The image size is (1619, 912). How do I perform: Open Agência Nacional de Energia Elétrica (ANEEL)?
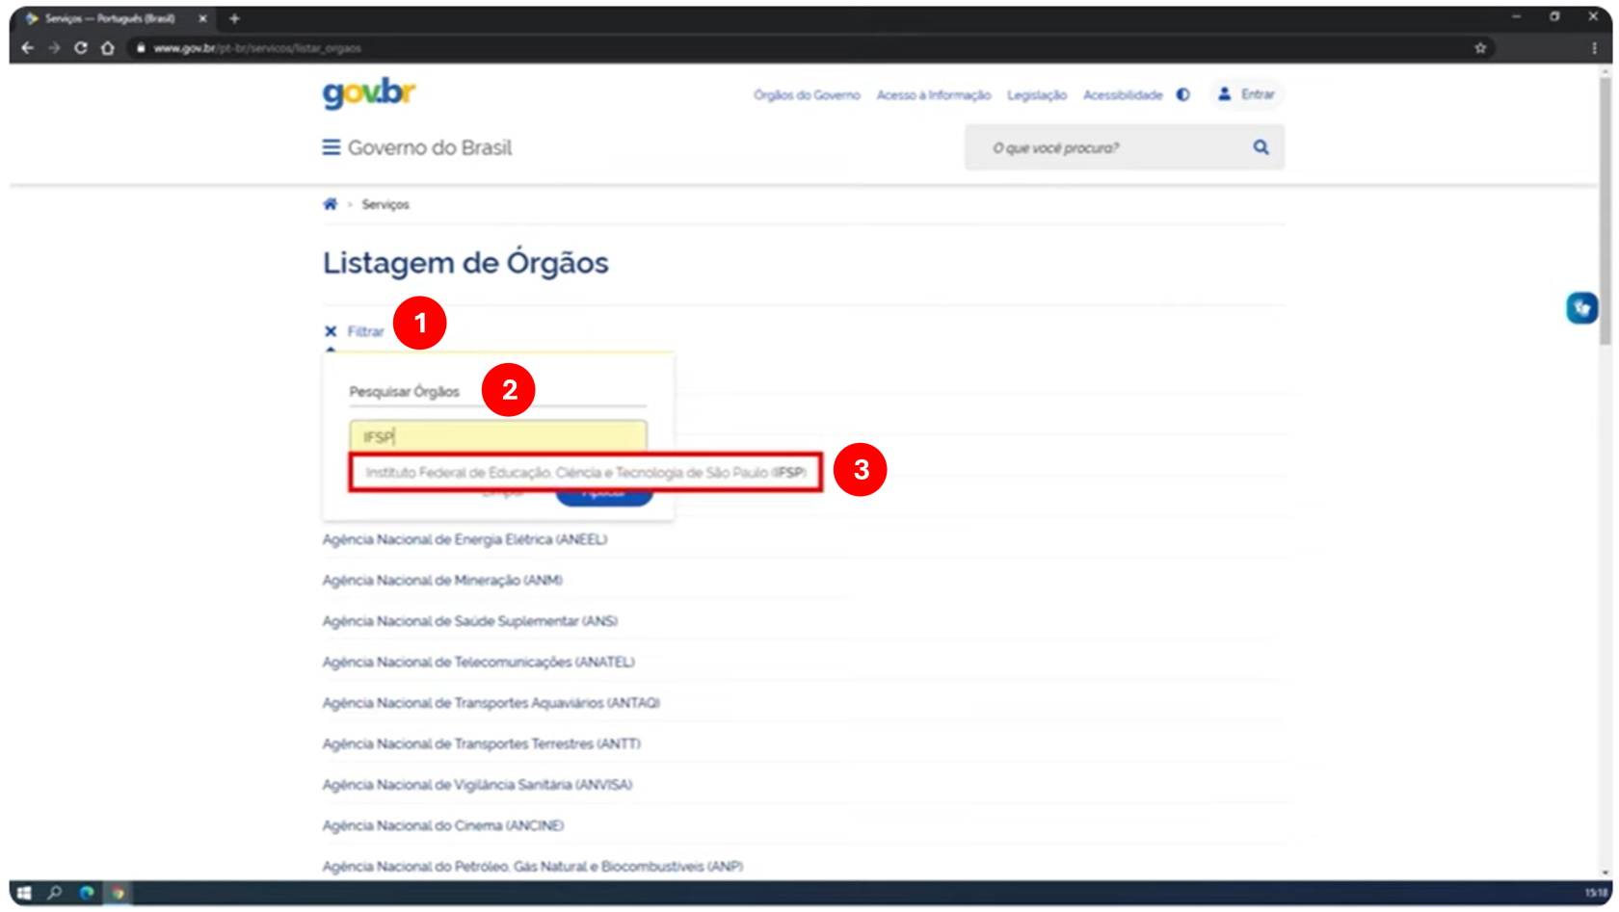(464, 539)
